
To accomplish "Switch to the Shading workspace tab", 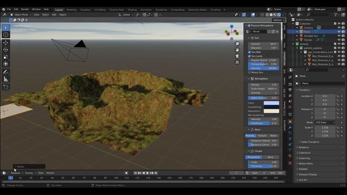I will (x=132, y=10).
